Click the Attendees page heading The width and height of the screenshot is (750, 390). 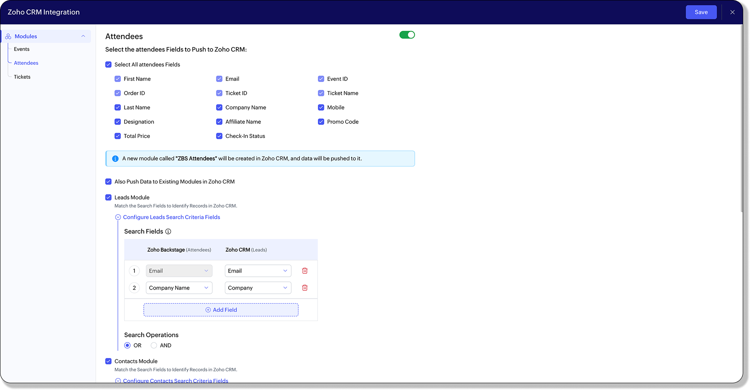pyautogui.click(x=124, y=37)
